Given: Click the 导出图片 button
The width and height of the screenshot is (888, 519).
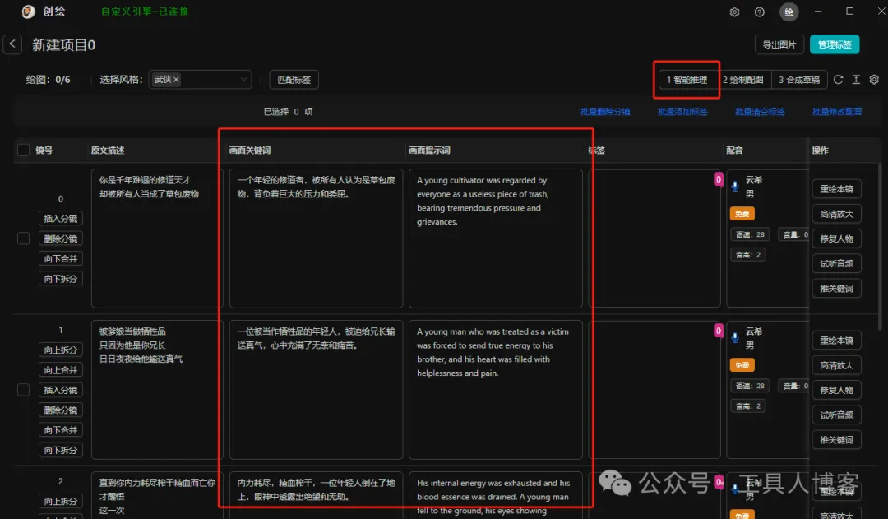Looking at the screenshot, I should tap(779, 44).
